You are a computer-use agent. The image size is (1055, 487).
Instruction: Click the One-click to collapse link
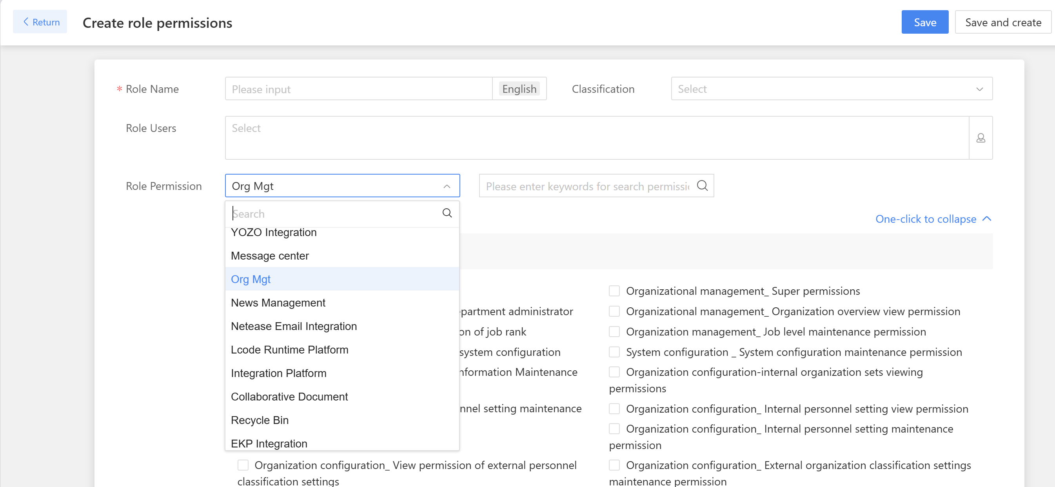925,219
